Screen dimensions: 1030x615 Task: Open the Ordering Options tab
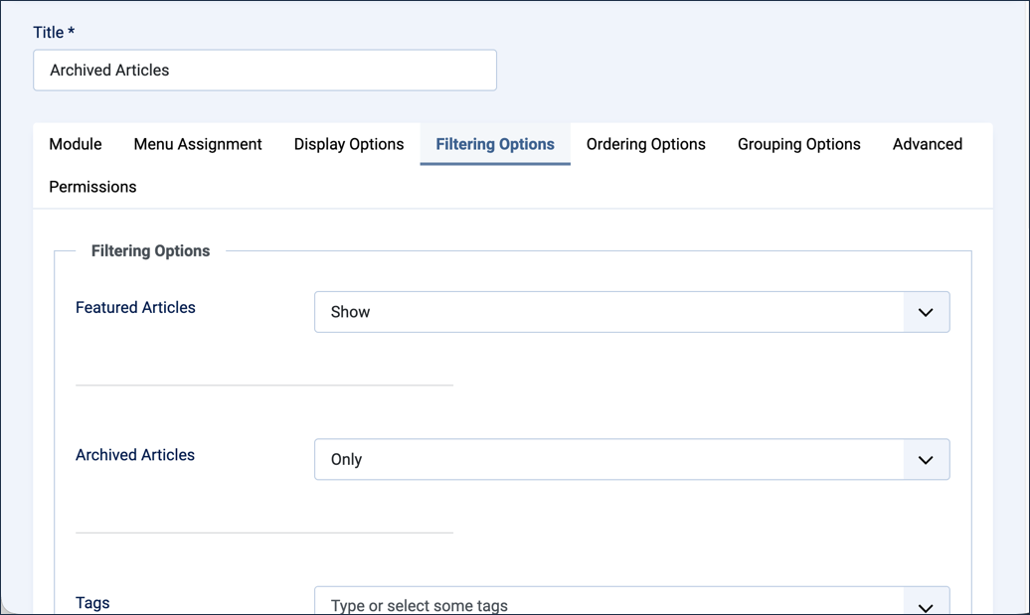[x=645, y=144]
